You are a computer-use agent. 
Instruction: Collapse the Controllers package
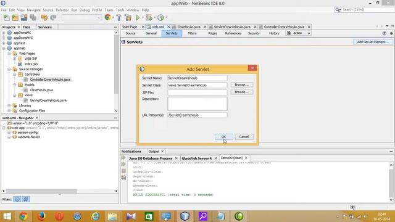tap(15, 75)
